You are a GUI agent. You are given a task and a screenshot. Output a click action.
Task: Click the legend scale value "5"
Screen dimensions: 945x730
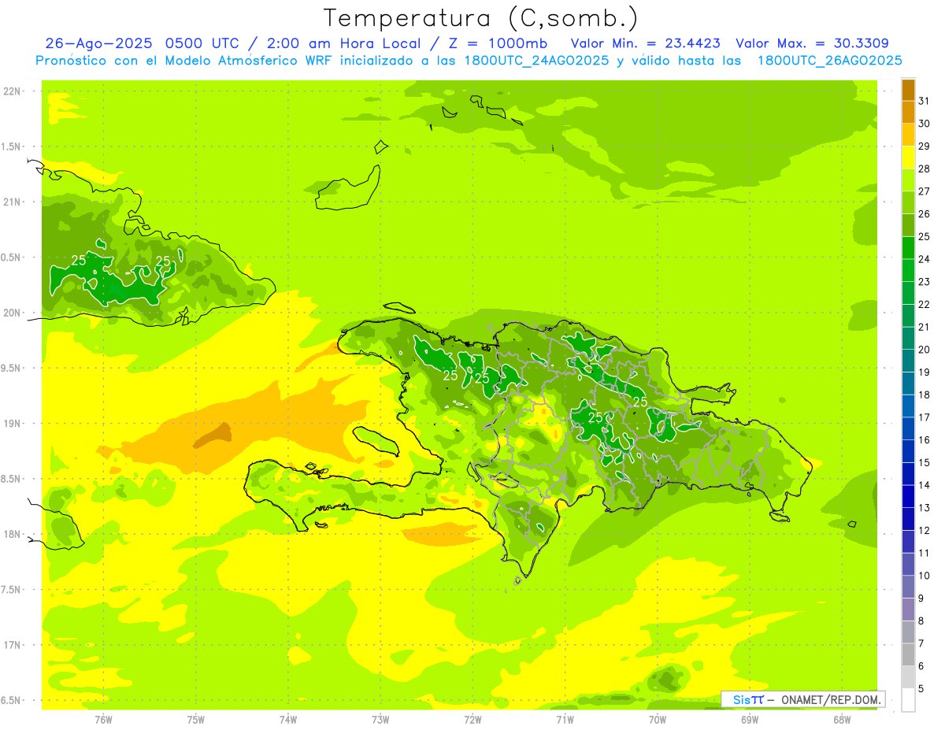pyautogui.click(x=921, y=688)
